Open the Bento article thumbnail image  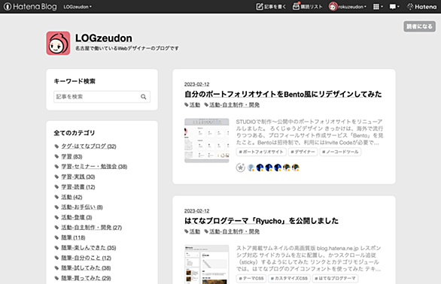(207, 140)
